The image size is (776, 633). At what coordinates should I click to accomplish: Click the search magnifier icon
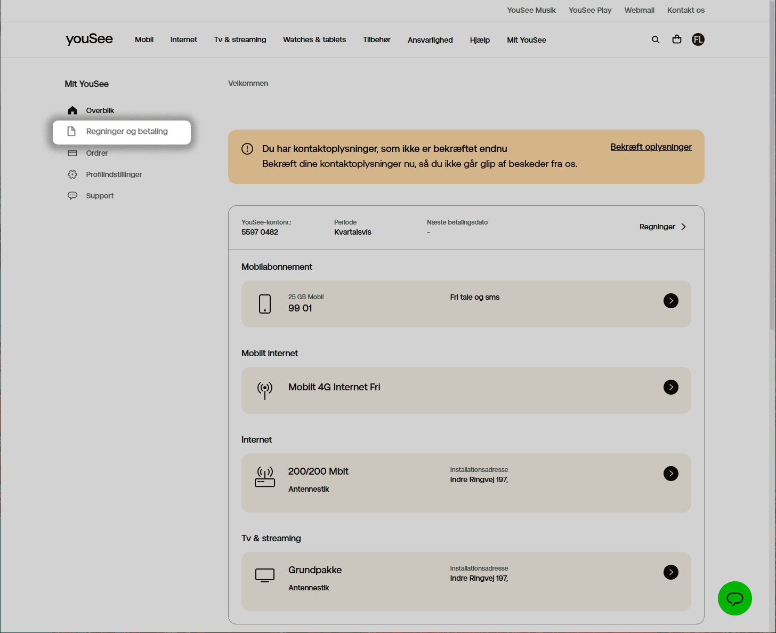656,39
